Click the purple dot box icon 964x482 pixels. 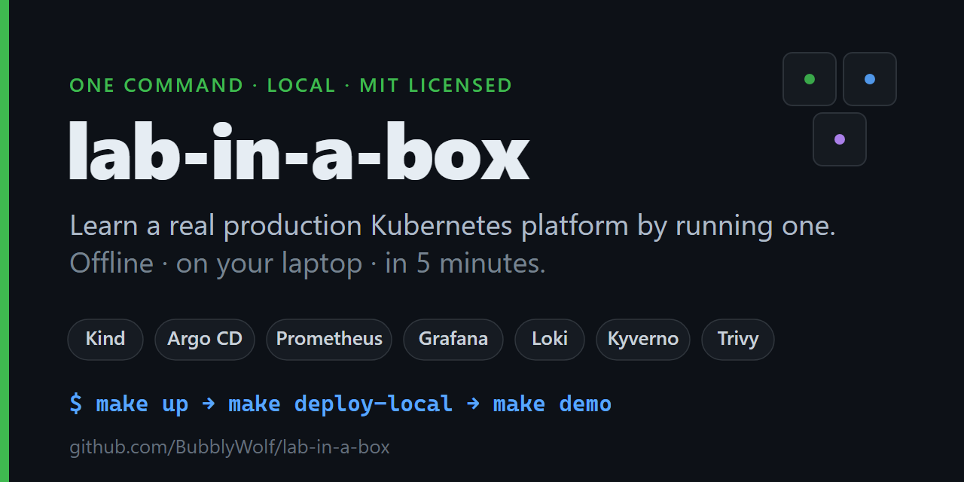(x=840, y=139)
